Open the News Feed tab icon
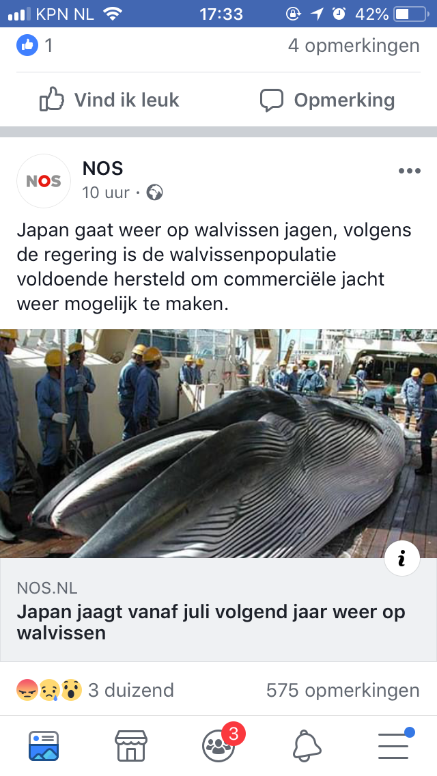The image size is (437, 776). click(44, 745)
